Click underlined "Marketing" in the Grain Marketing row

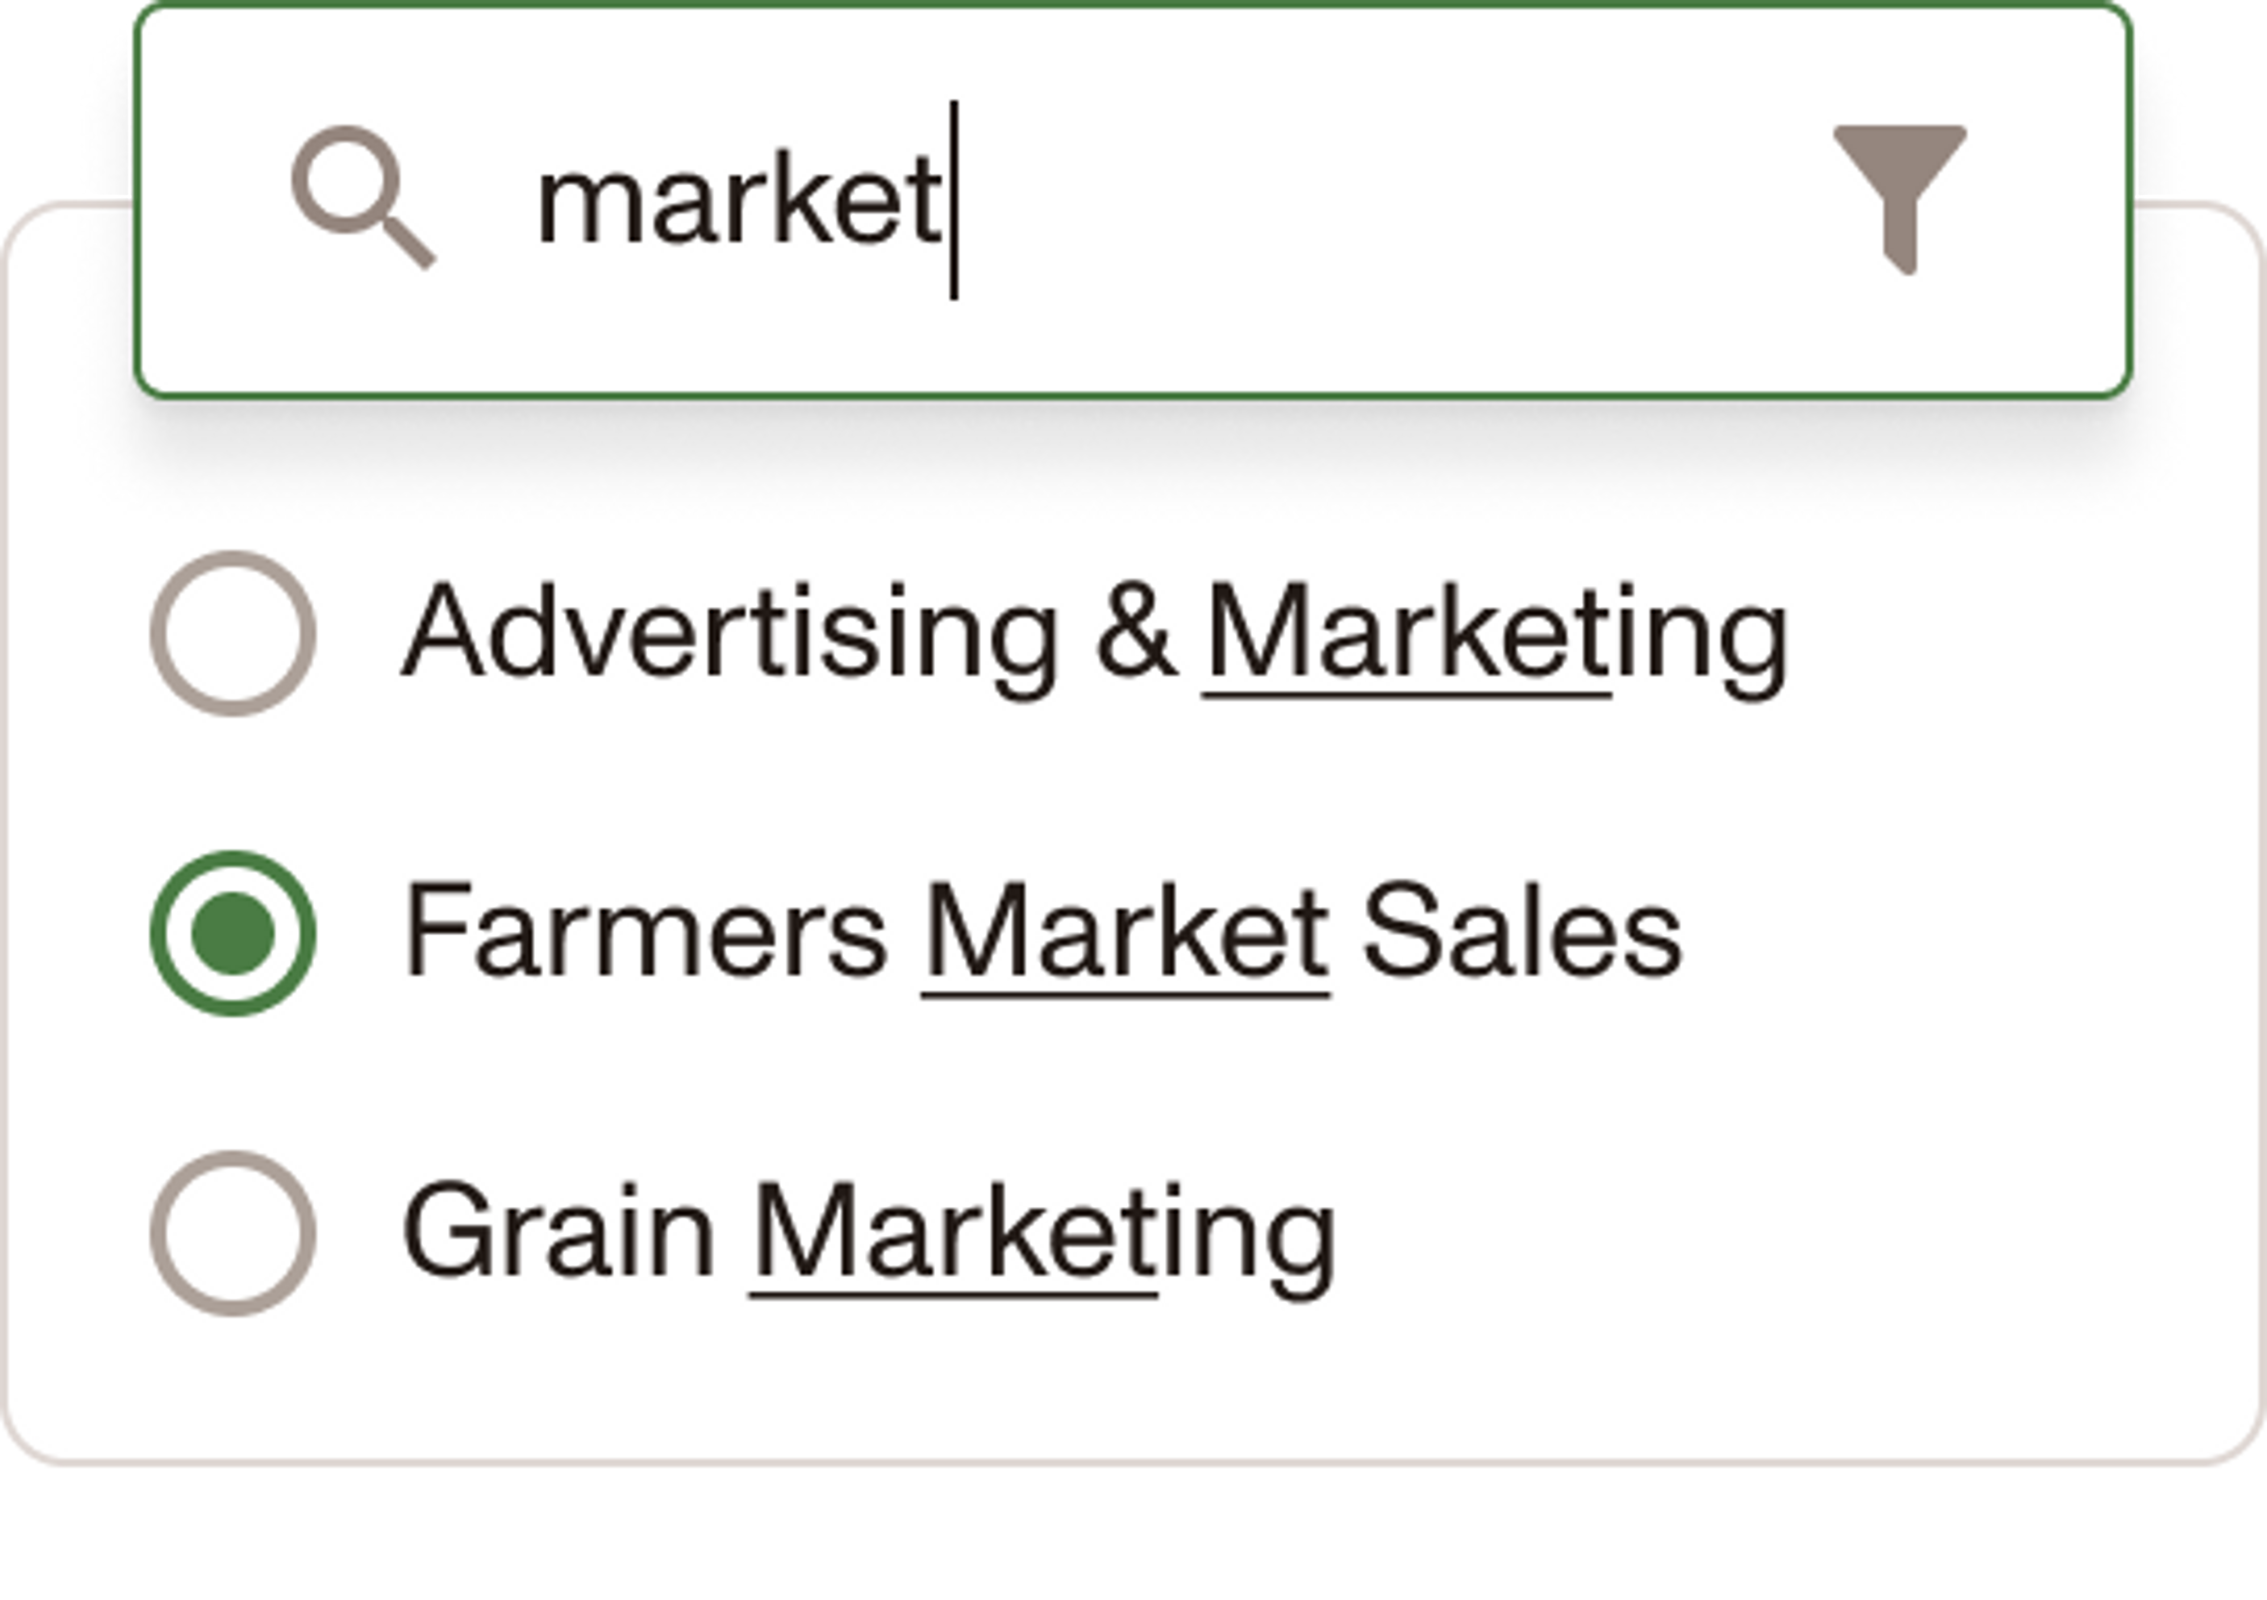pyautogui.click(x=1043, y=1233)
